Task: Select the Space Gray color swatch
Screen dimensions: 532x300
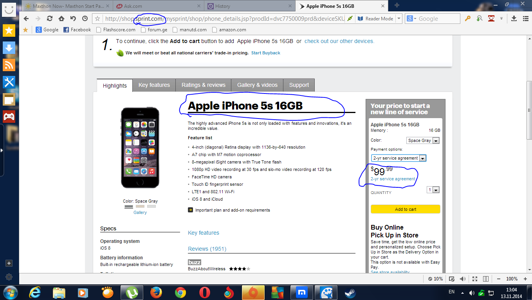Action: pyautogui.click(x=129, y=206)
